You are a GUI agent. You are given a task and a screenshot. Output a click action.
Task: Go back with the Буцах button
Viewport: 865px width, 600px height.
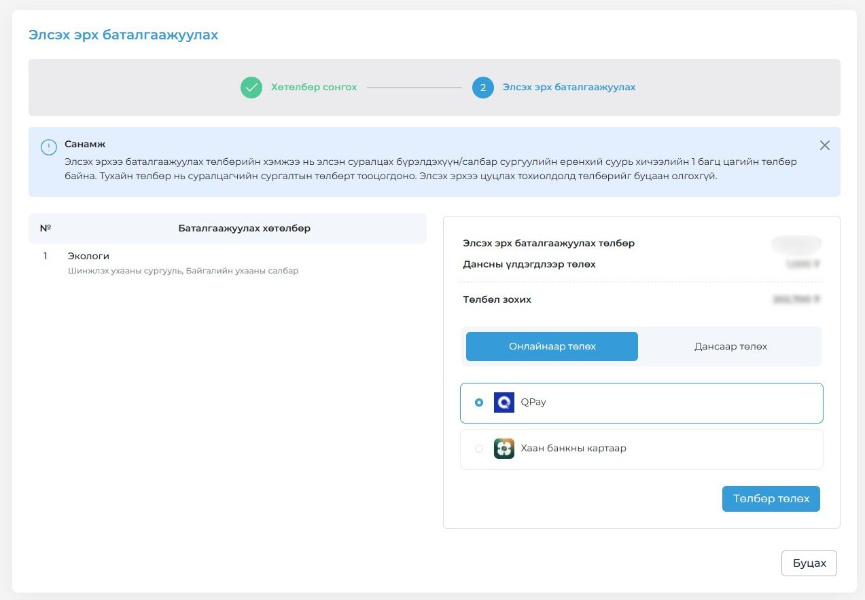pos(809,563)
